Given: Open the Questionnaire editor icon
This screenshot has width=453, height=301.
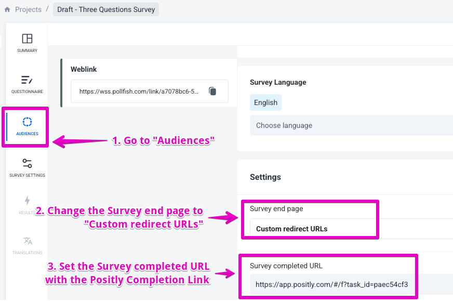Looking at the screenshot, I should [x=27, y=80].
